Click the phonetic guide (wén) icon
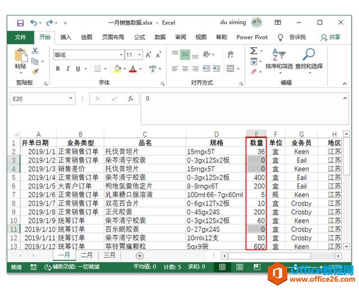This screenshot has height=289, width=359. coord(153,68)
